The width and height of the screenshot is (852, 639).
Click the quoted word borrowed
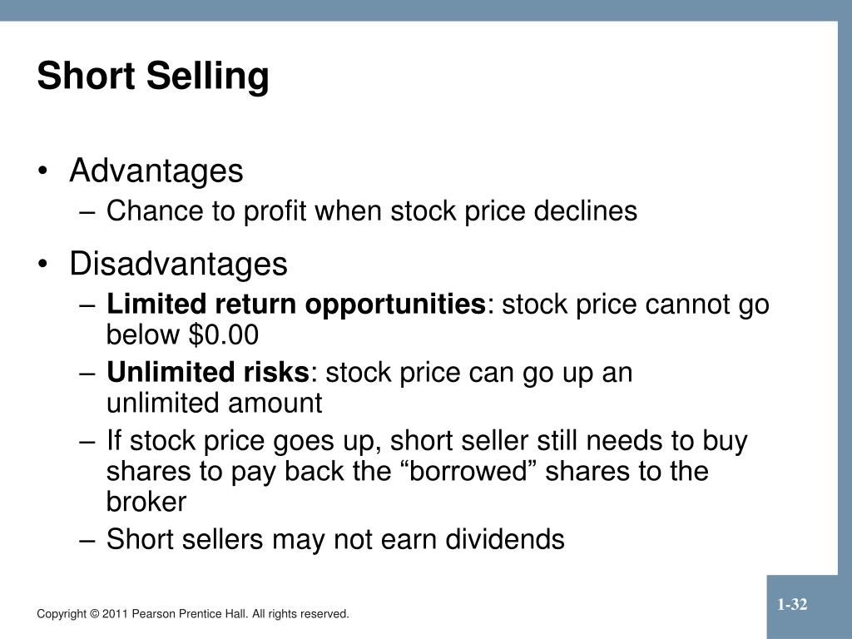pyautogui.click(x=468, y=471)
